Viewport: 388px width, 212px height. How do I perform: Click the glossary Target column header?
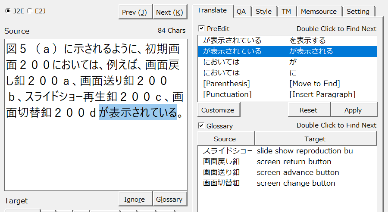tap(315, 139)
